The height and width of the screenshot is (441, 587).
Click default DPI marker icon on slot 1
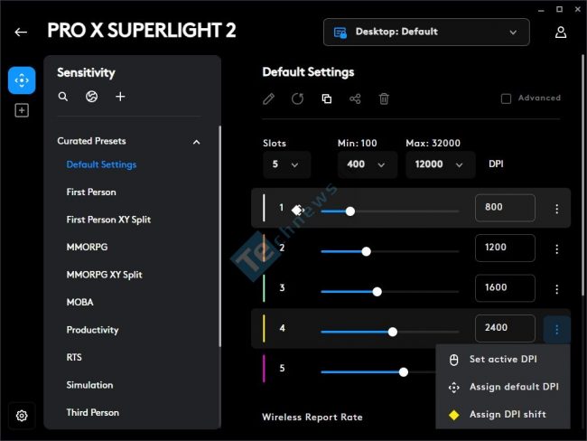click(x=298, y=210)
